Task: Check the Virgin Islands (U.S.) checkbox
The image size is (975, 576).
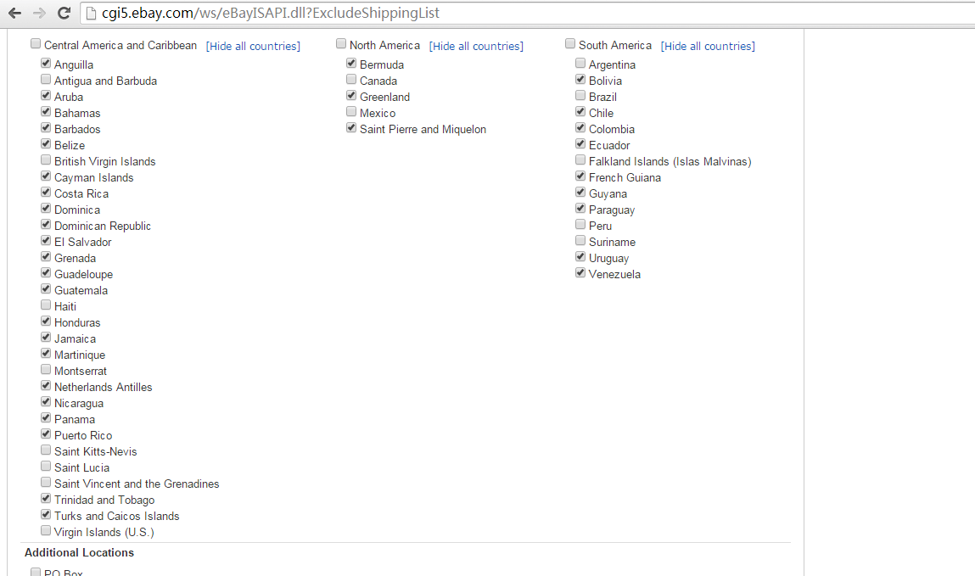Action: [46, 531]
